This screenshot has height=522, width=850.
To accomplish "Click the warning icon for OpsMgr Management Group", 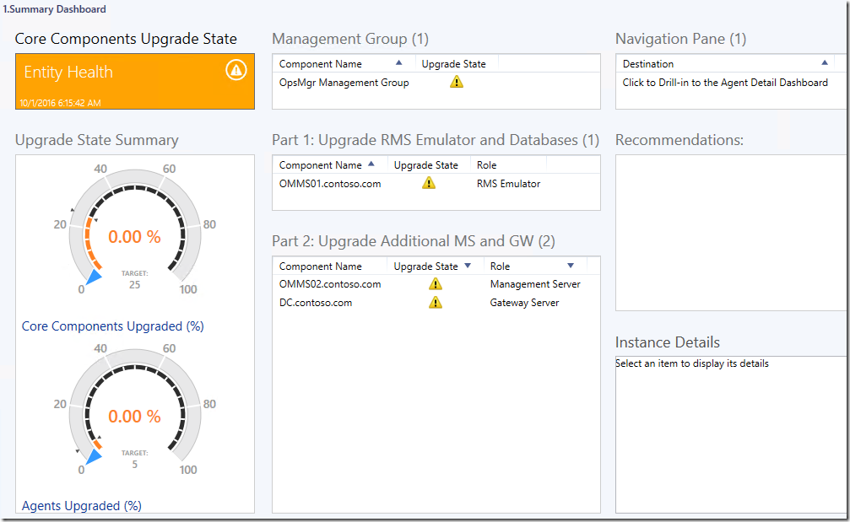I will [457, 82].
